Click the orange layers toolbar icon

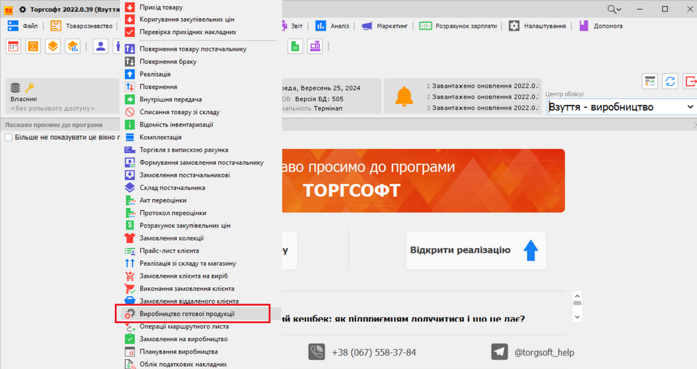tap(52, 46)
